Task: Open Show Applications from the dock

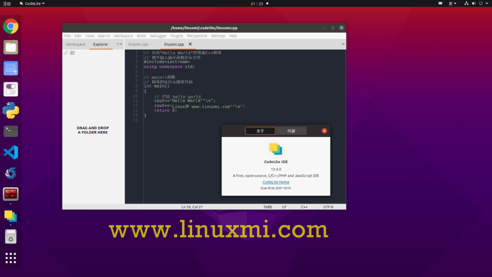Action: coord(10,258)
